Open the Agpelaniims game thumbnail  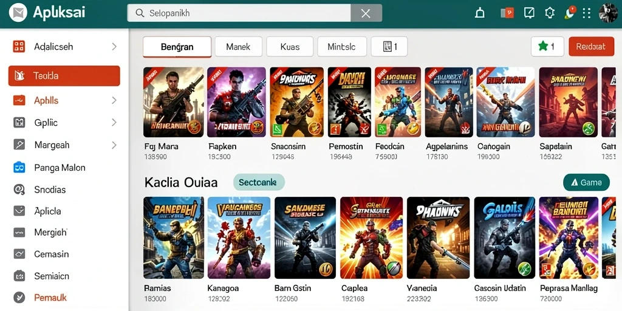coord(449,102)
